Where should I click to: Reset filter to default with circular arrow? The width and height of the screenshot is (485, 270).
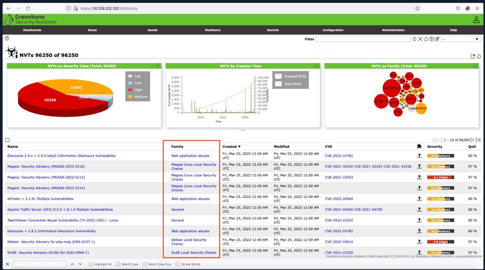click(426, 39)
